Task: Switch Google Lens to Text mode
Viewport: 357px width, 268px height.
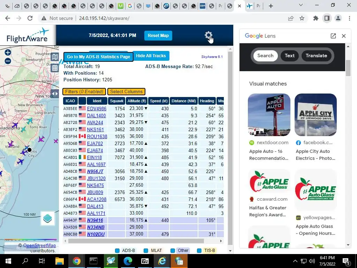Action: pos(289,55)
